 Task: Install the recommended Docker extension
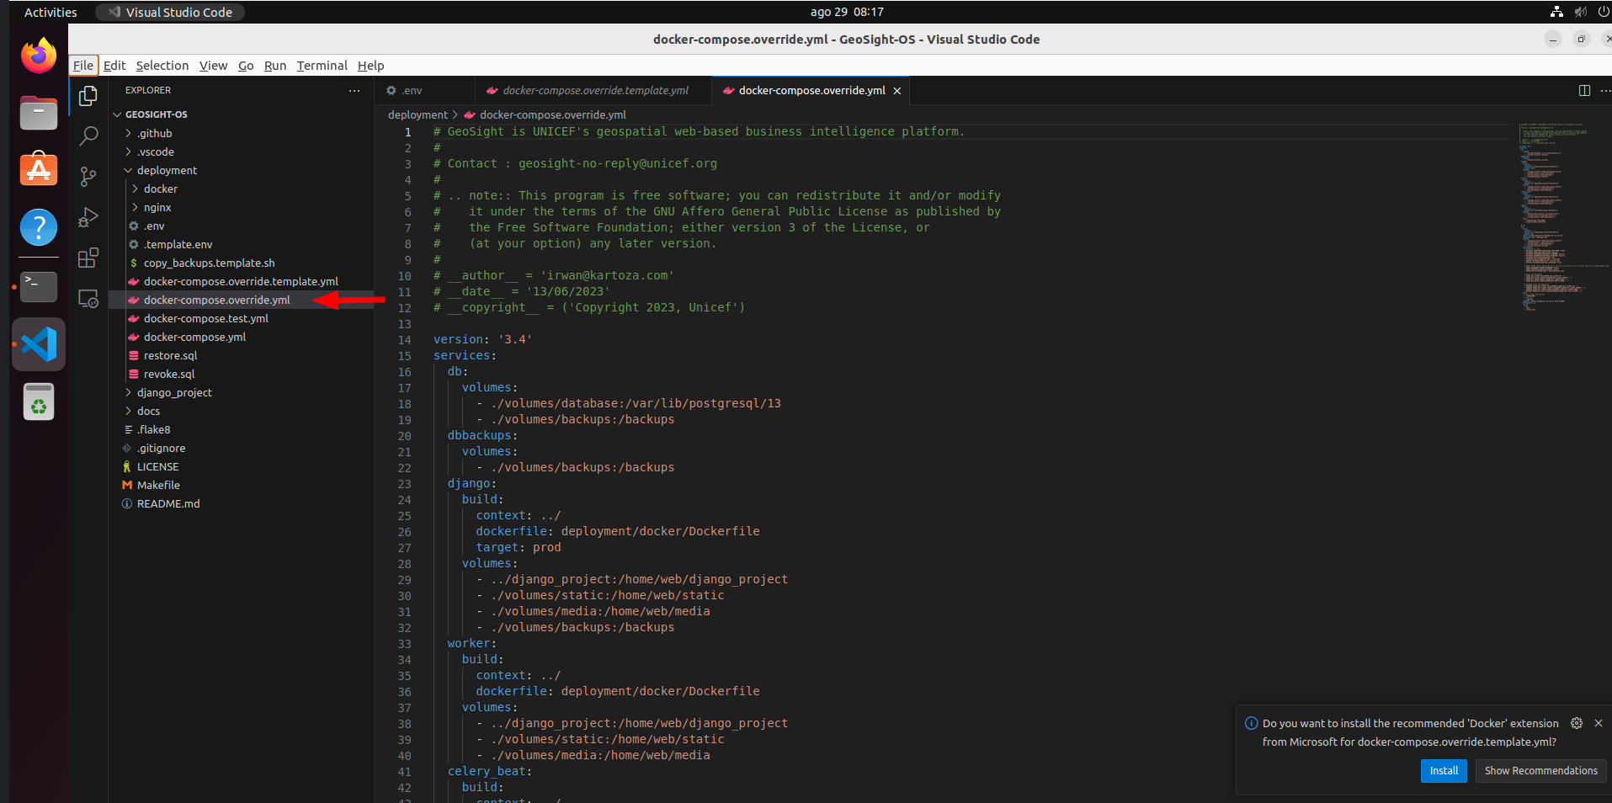(x=1444, y=771)
